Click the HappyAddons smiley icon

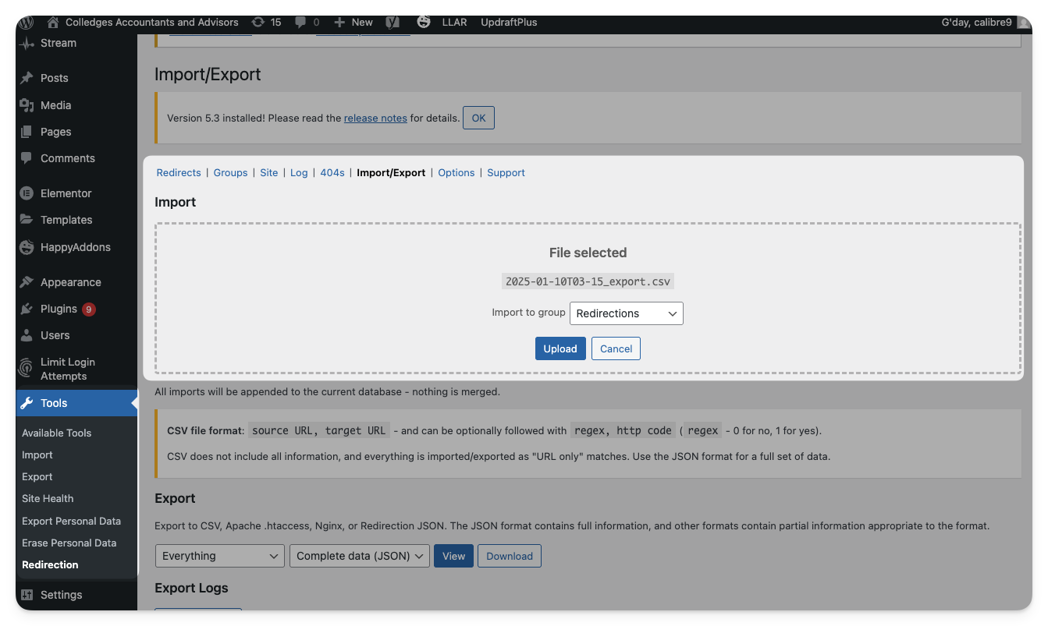27,247
